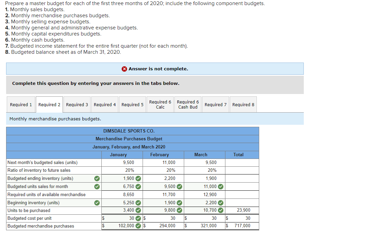Click check mark next to January 102,000
The image size is (368, 235).
(138, 226)
